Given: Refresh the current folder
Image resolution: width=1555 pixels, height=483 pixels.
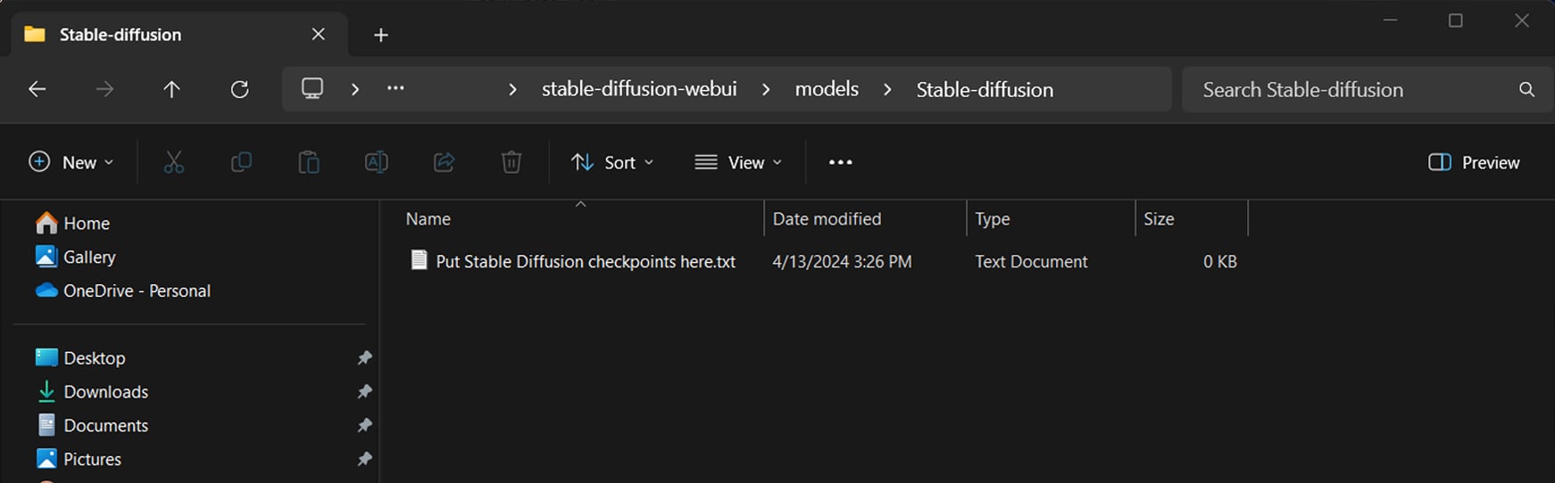Looking at the screenshot, I should coord(239,89).
